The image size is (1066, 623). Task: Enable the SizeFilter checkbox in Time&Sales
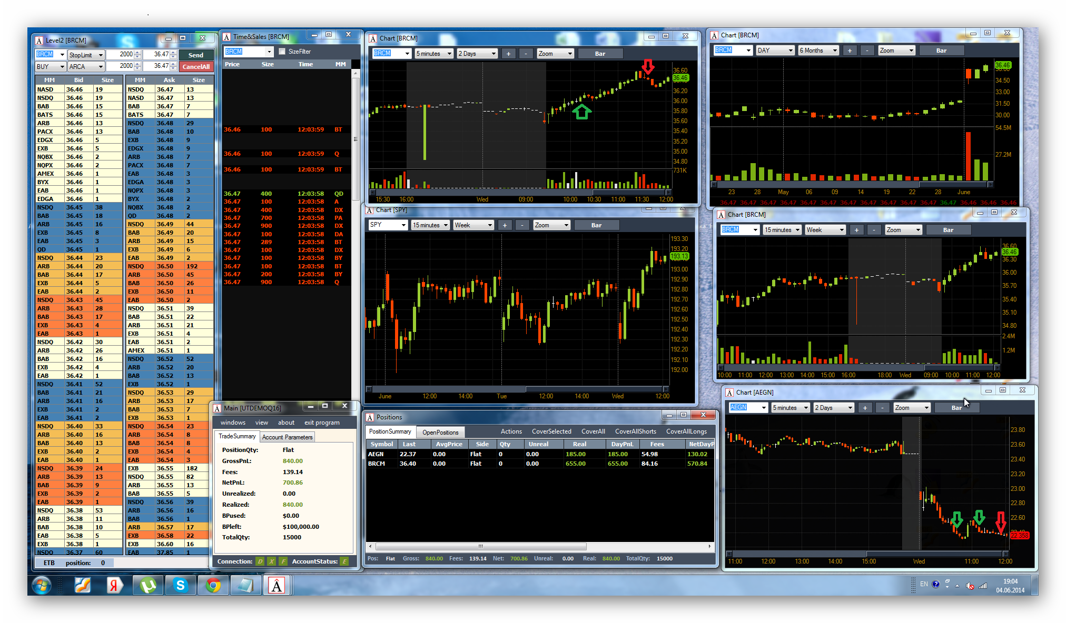coord(282,52)
